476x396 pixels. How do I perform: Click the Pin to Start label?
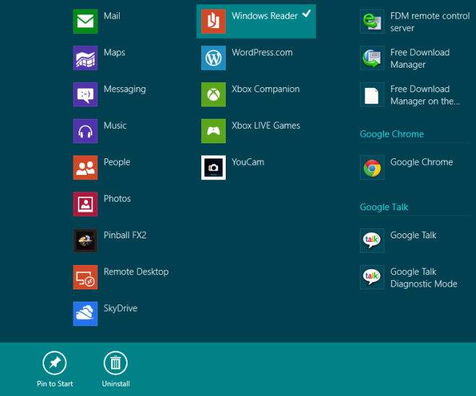point(55,384)
